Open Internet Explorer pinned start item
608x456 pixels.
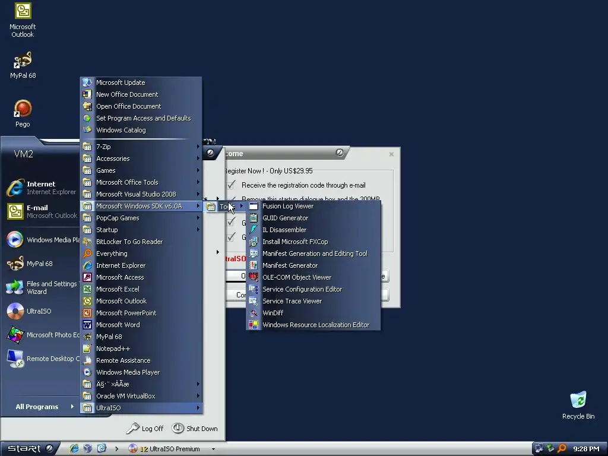41,188
